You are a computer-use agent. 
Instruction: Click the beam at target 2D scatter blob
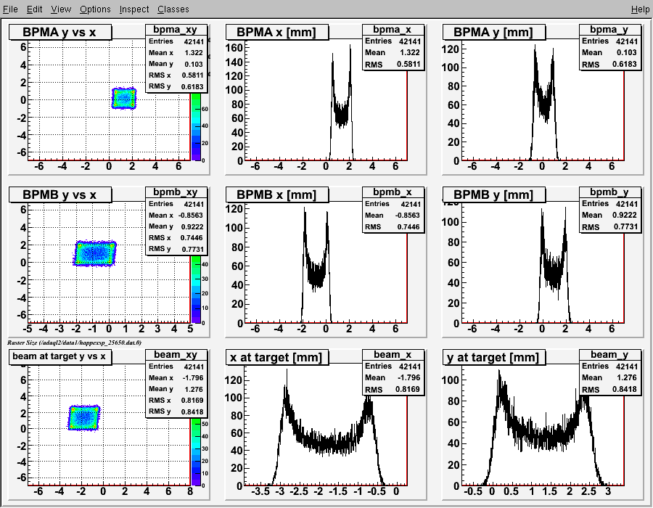coord(84,417)
